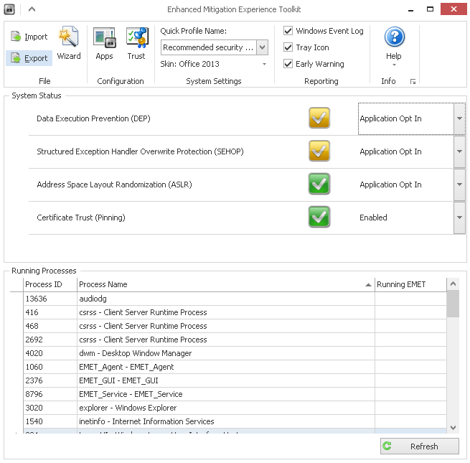Viewport: 470px width, 463px height.
Task: Expand the Skin: Office 2013 dropdown
Action: point(264,64)
